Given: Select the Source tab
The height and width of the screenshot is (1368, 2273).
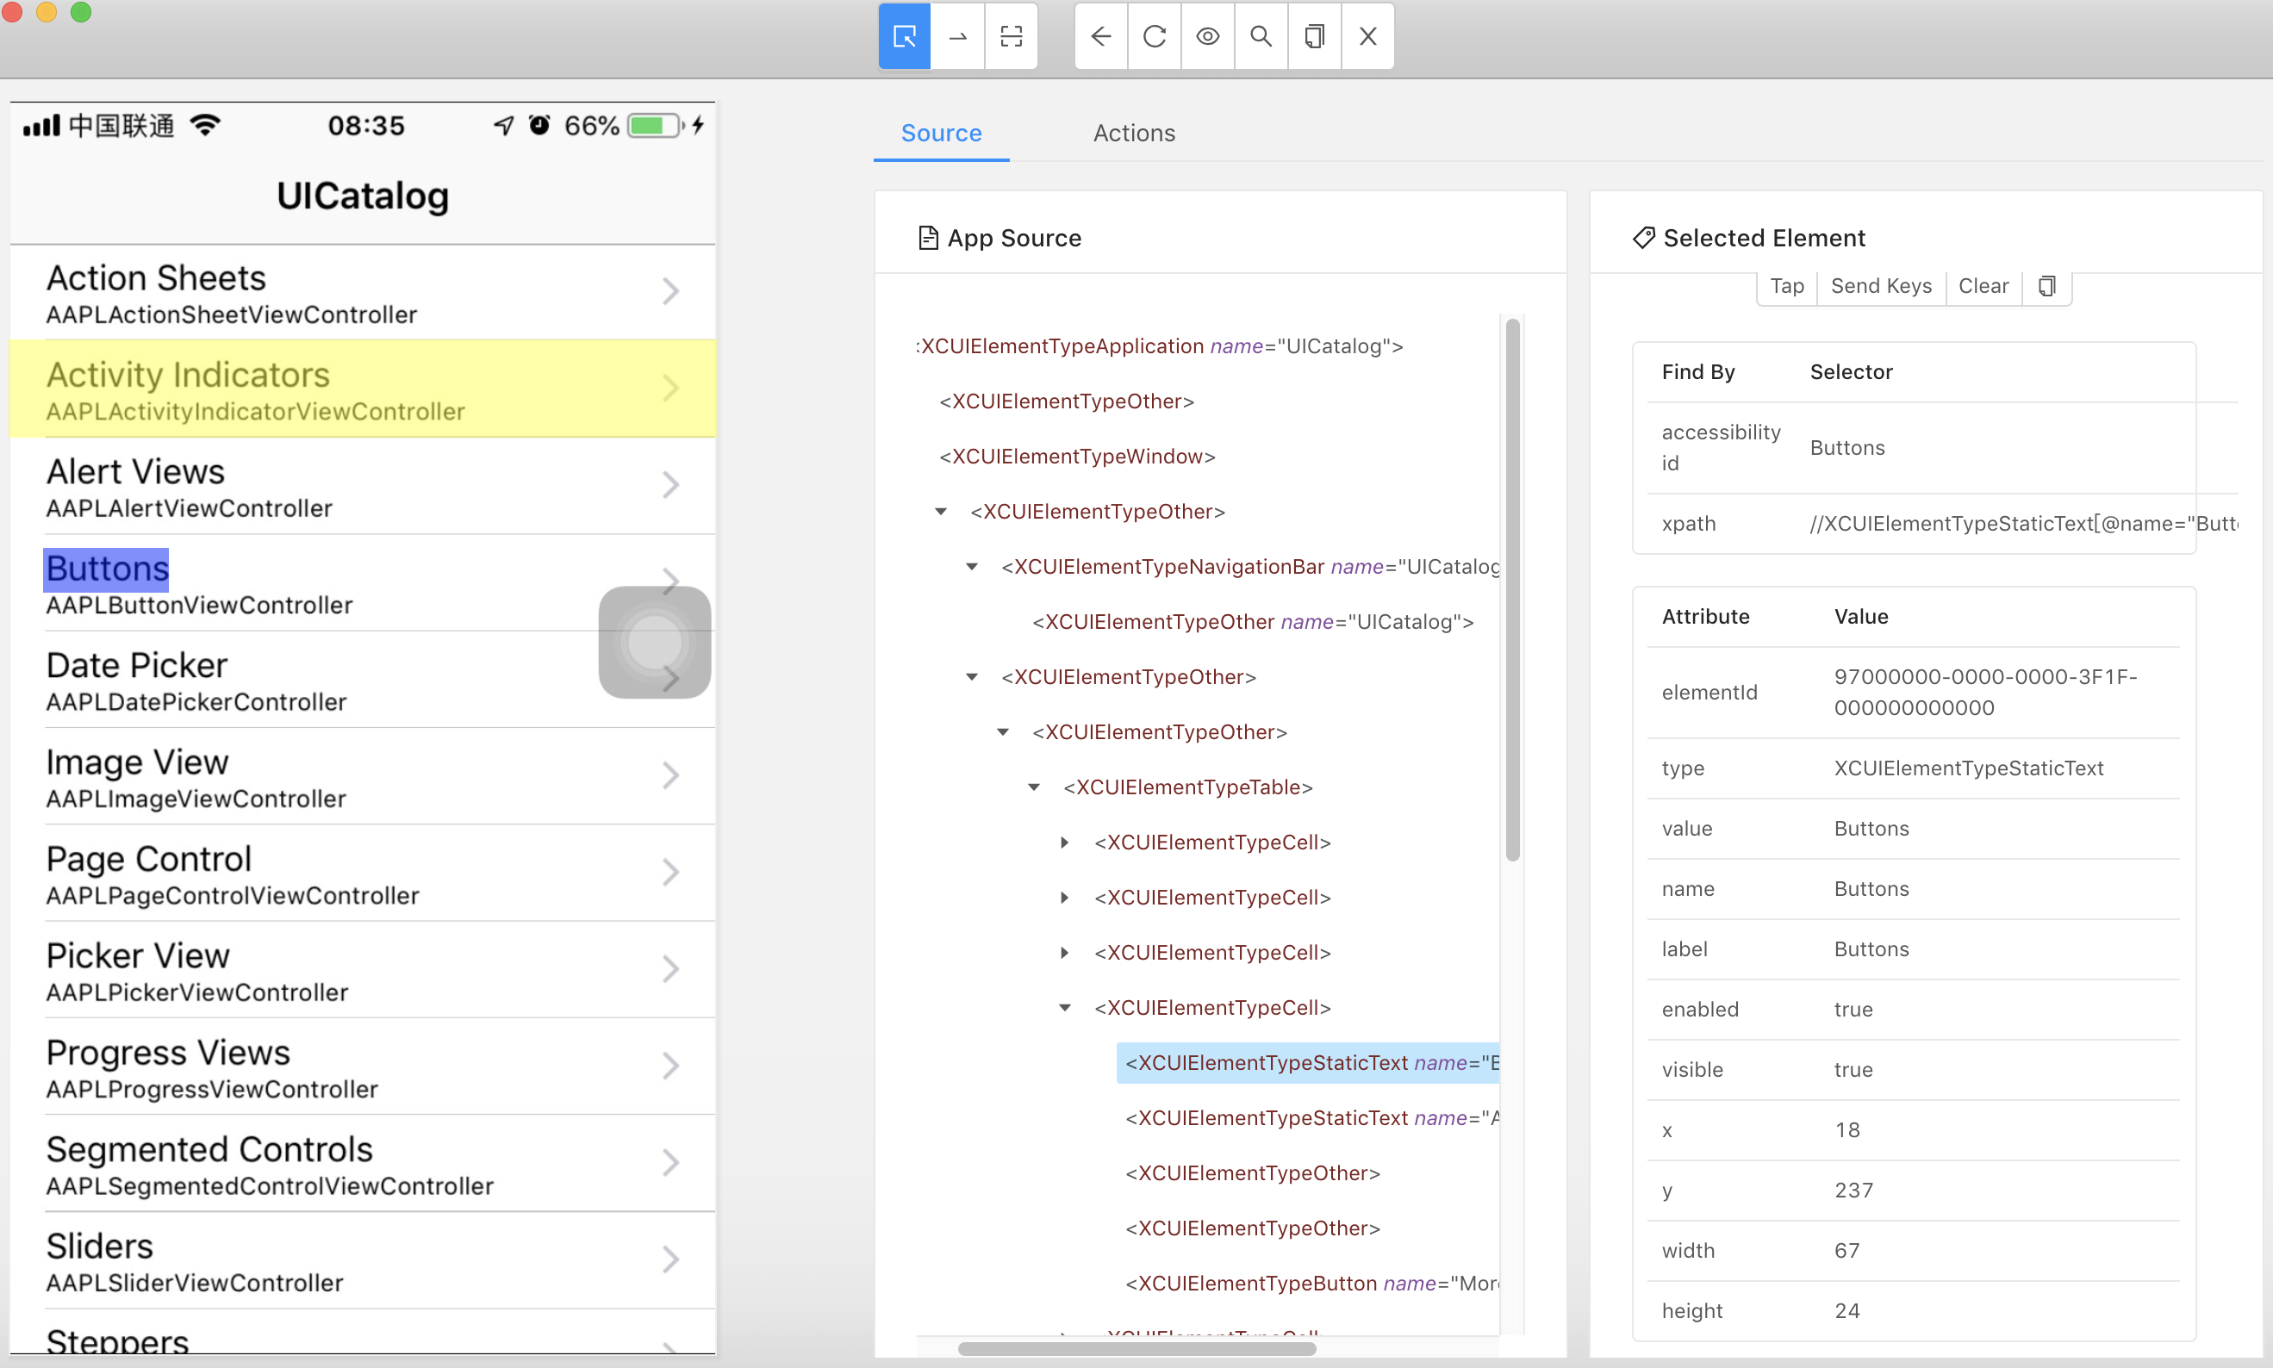Looking at the screenshot, I should click(940, 133).
